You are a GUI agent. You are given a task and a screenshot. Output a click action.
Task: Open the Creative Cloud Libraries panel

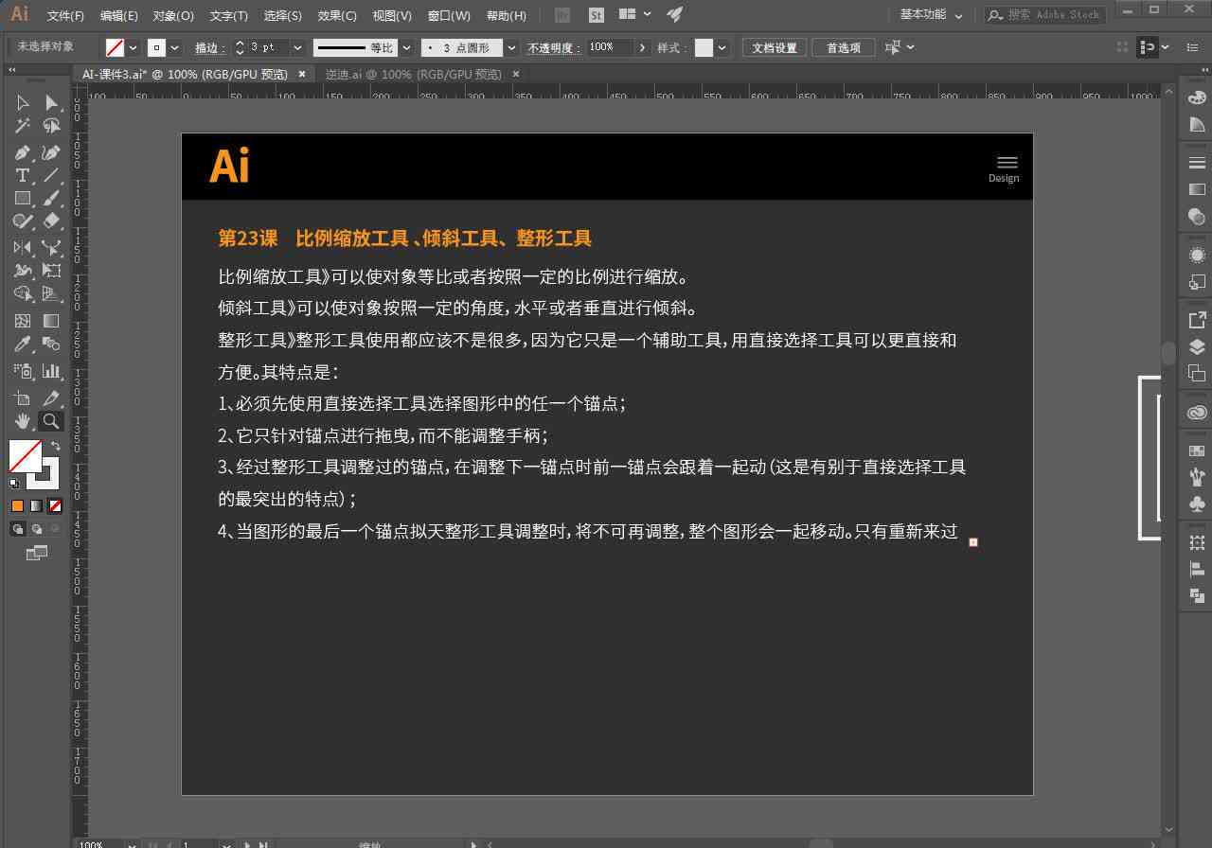(x=1197, y=413)
